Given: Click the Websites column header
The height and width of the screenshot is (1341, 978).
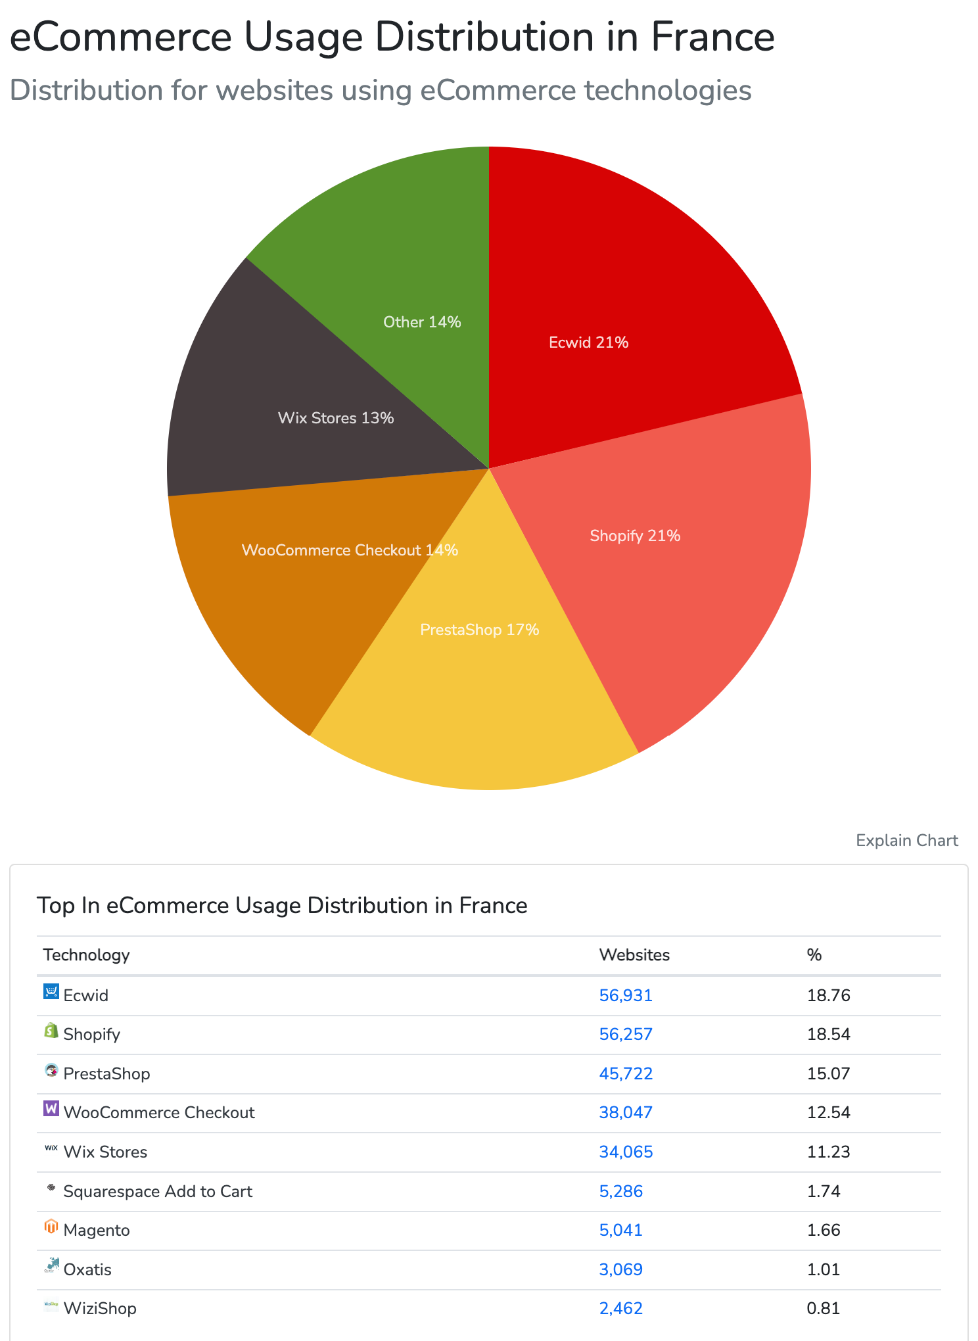Looking at the screenshot, I should pyautogui.click(x=634, y=954).
